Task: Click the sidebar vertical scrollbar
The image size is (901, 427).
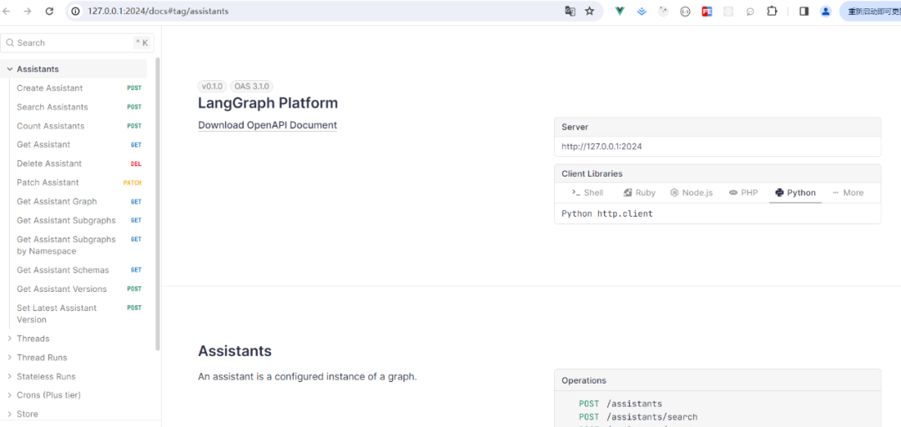Action: click(158, 204)
